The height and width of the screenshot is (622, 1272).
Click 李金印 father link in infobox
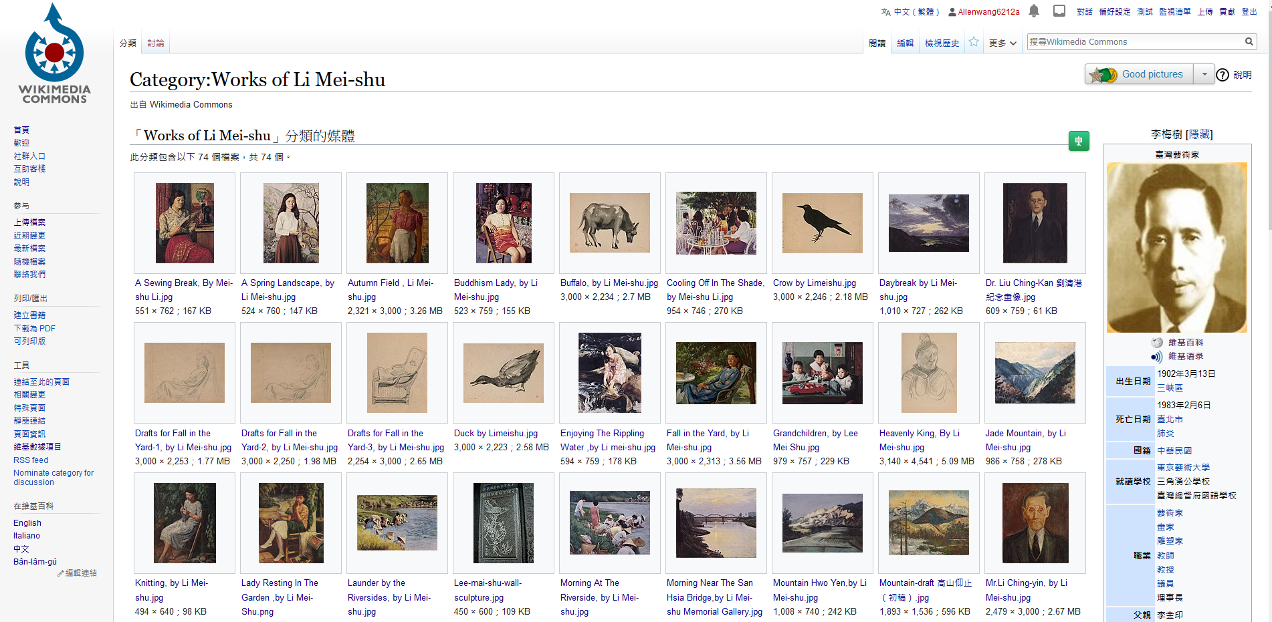[x=1170, y=615]
